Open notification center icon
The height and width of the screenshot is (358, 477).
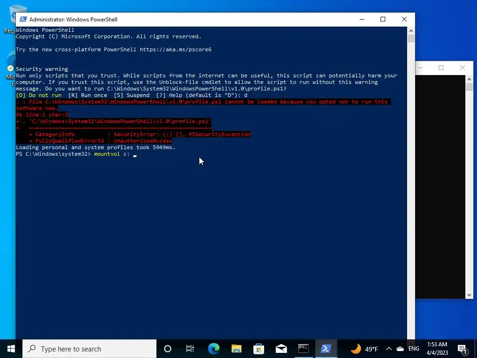pyautogui.click(x=462, y=349)
